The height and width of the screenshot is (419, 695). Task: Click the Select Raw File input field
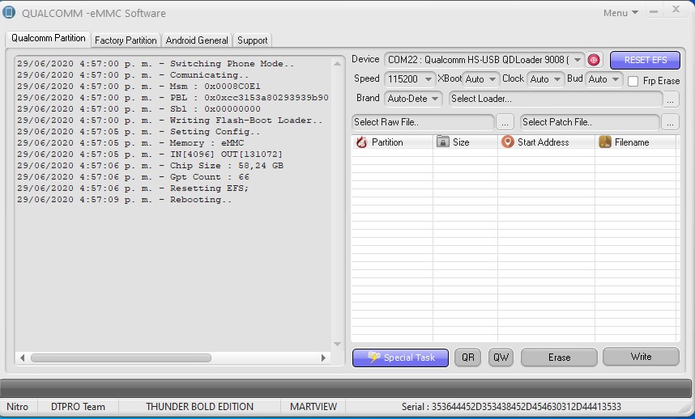[423, 122]
